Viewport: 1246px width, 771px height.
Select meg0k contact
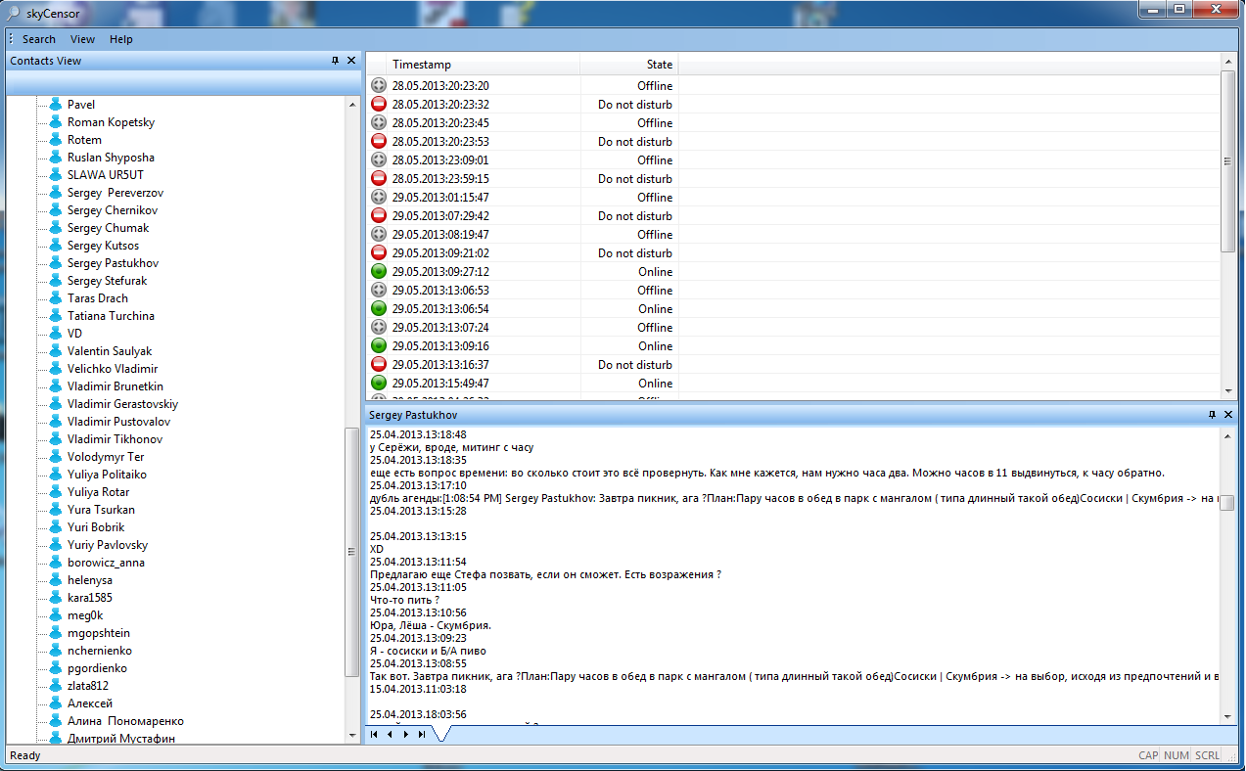(85, 615)
